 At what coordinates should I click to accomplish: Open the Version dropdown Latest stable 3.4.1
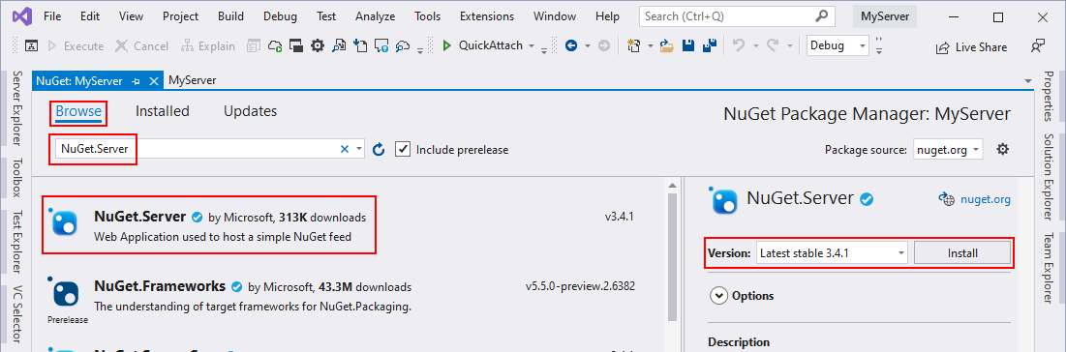pyautogui.click(x=832, y=253)
